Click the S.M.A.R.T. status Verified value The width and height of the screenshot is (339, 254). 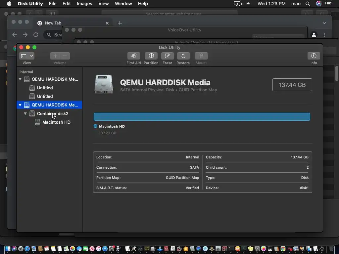[192, 188]
